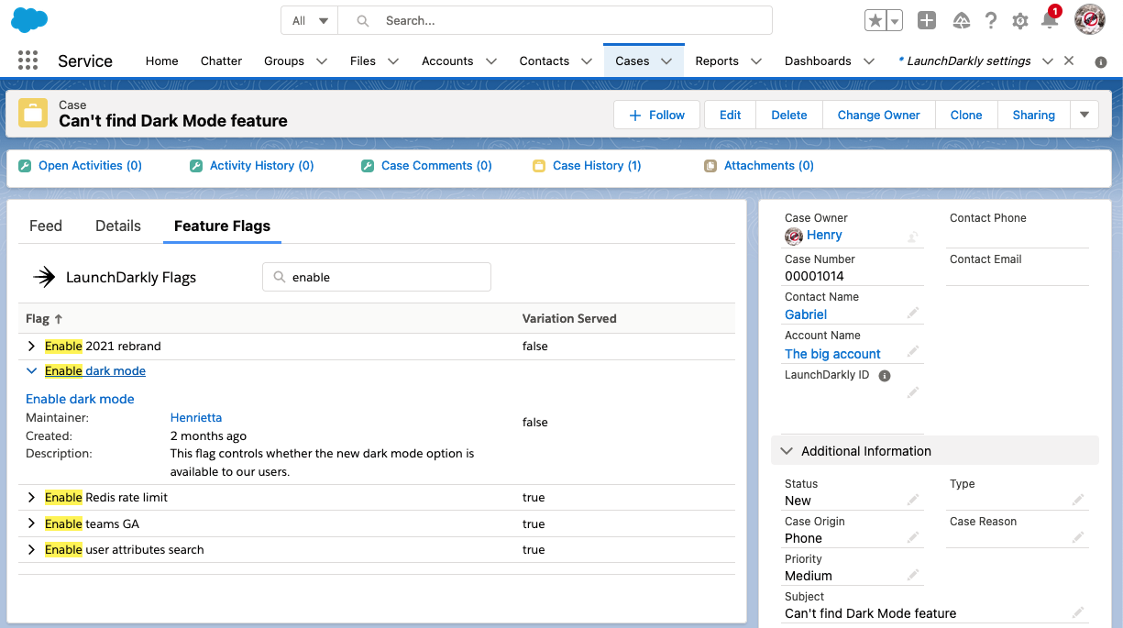
Task: Edit Contact Name pencil icon
Action: [913, 314]
